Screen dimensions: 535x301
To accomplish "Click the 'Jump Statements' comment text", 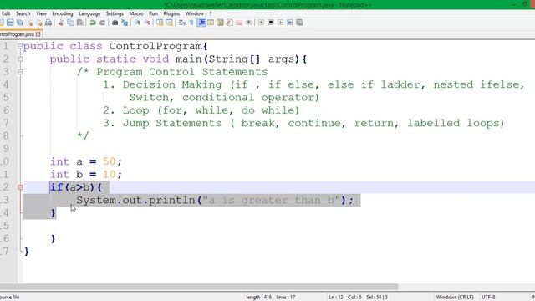I will (172, 123).
